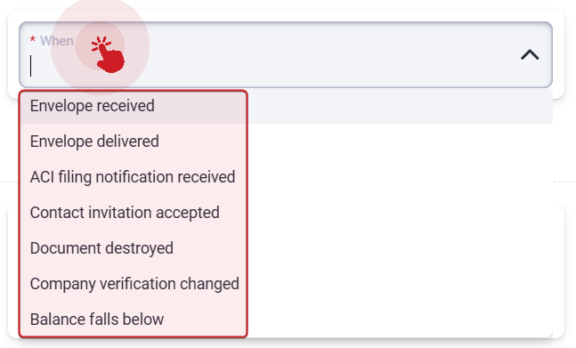The image size is (576, 348).
Task: Place cursor in the When combo box
Action: coord(286,54)
